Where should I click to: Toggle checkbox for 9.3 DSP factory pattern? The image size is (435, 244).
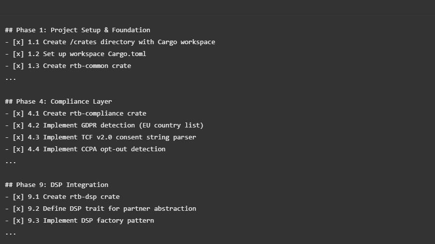[x=18, y=221]
